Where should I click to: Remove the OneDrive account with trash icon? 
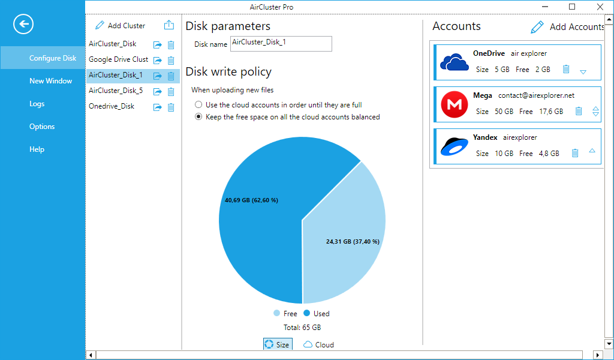[x=566, y=69]
